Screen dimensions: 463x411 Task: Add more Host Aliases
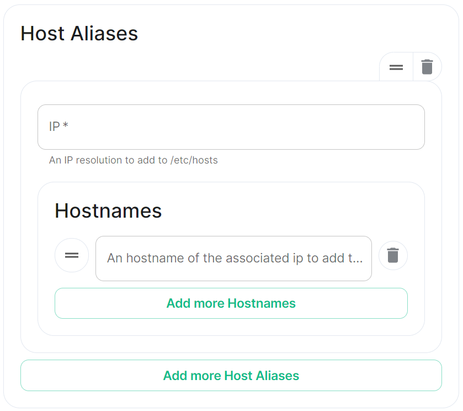(231, 376)
